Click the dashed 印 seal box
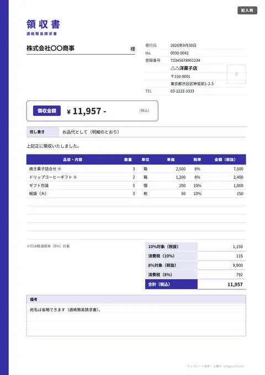 [x=236, y=74]
